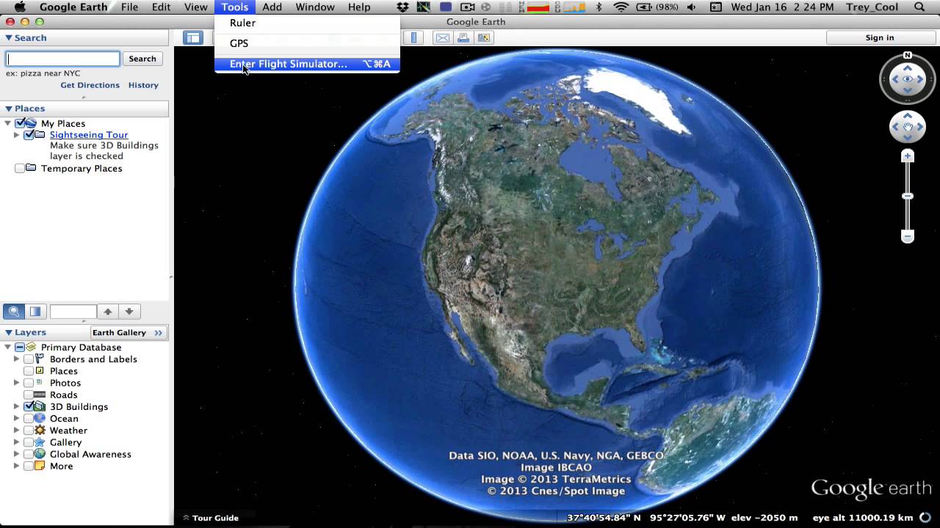
Task: Click the zoom slider handle
Action: [908, 197]
